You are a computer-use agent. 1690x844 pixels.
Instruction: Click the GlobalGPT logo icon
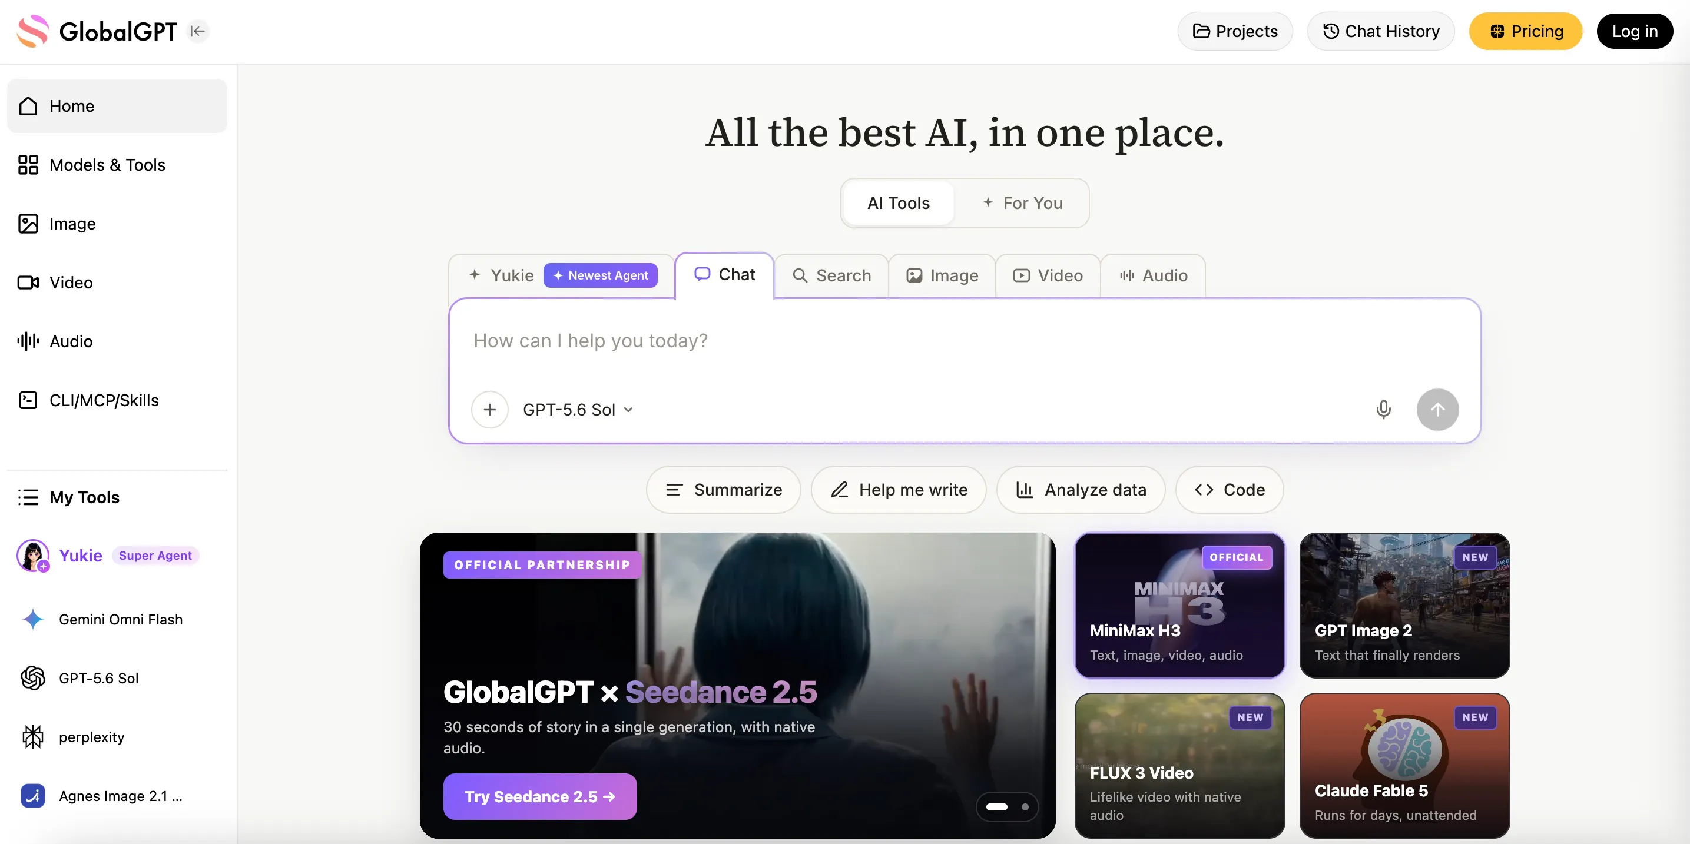click(x=33, y=31)
